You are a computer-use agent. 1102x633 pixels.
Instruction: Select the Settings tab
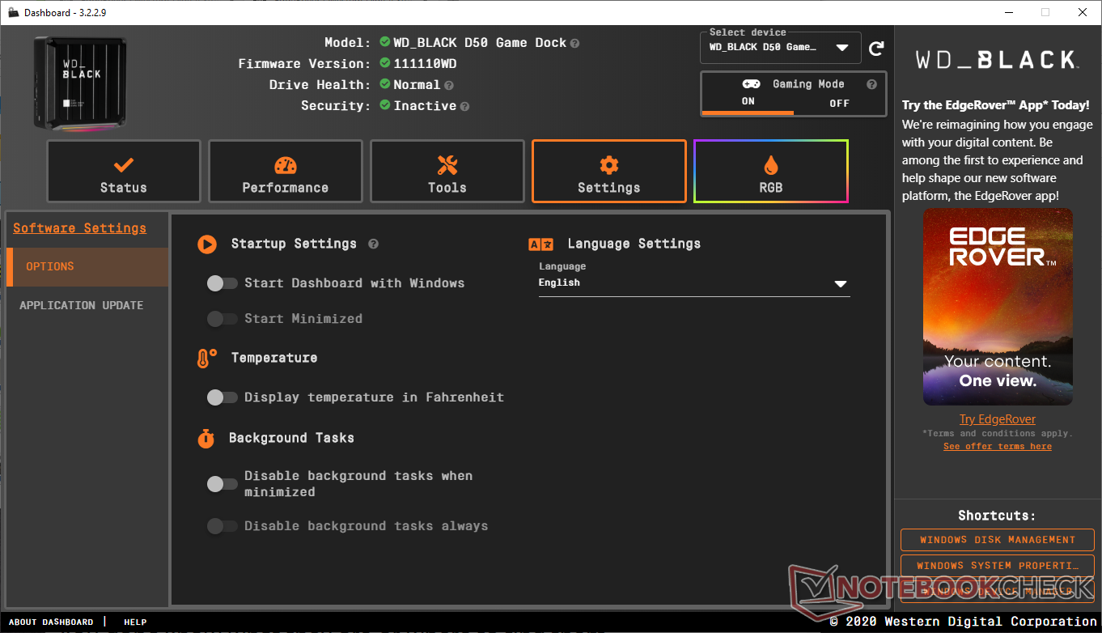pos(608,172)
